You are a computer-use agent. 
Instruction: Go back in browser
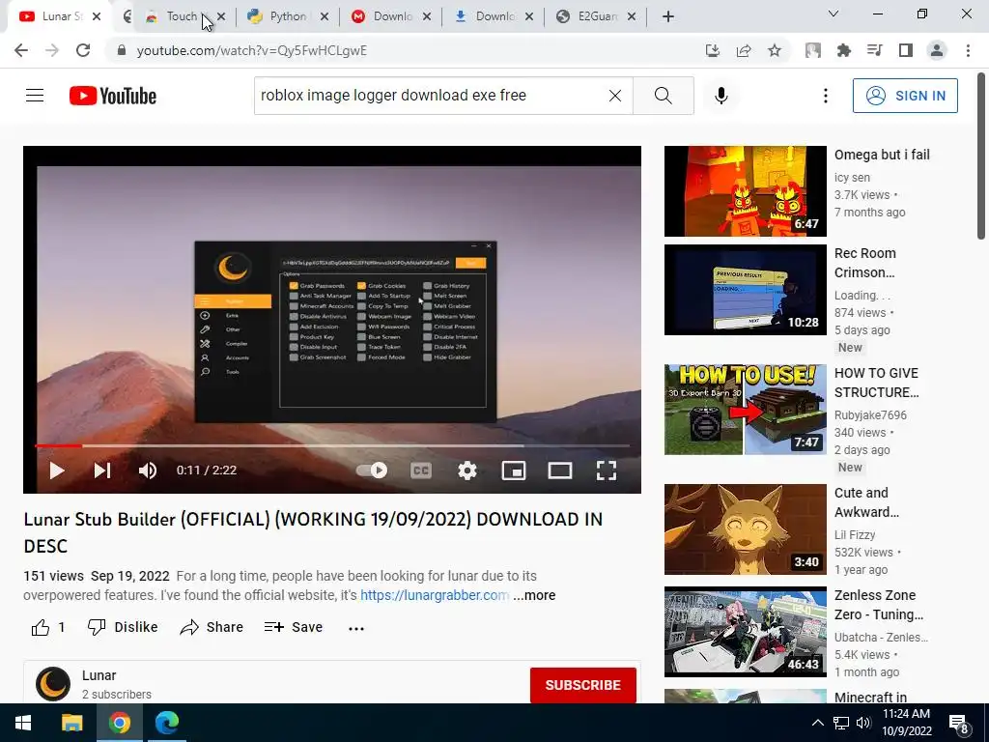coord(21,50)
